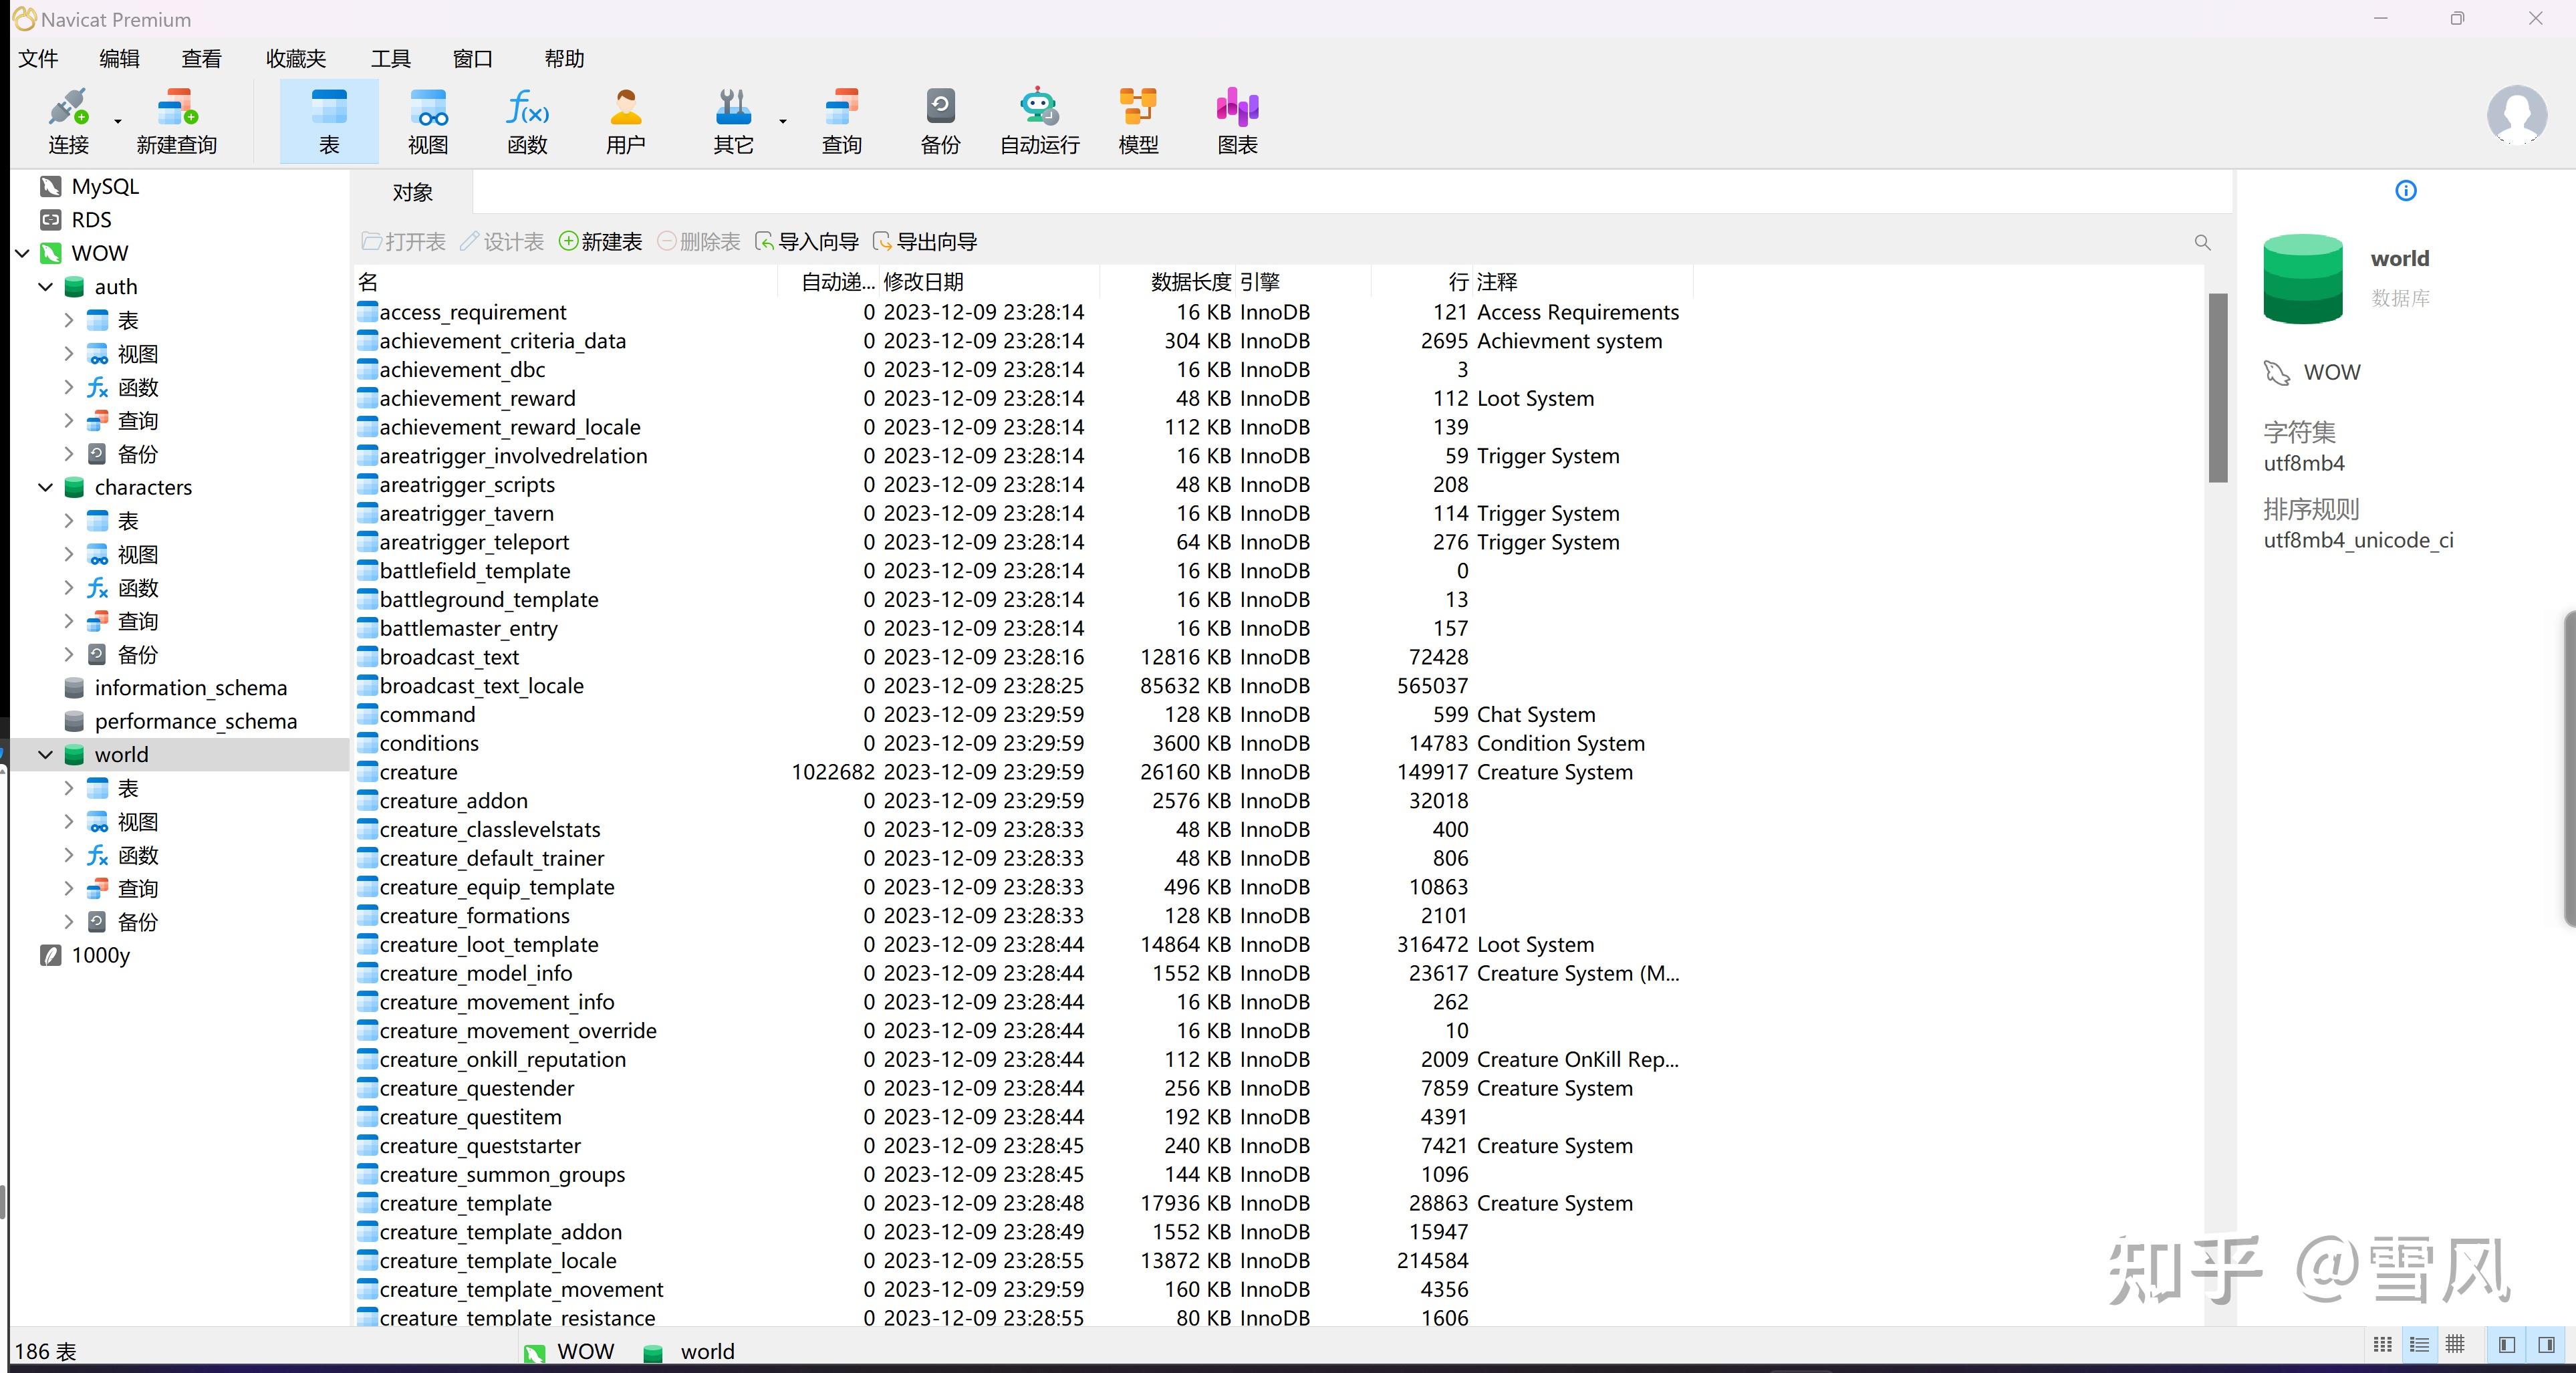Open the 收藏夹 menu
Image resolution: width=2576 pixels, height=1373 pixels.
coord(296,59)
